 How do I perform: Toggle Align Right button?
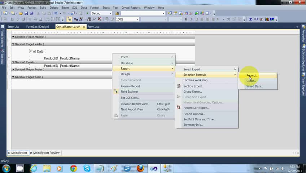(x=213, y=19)
